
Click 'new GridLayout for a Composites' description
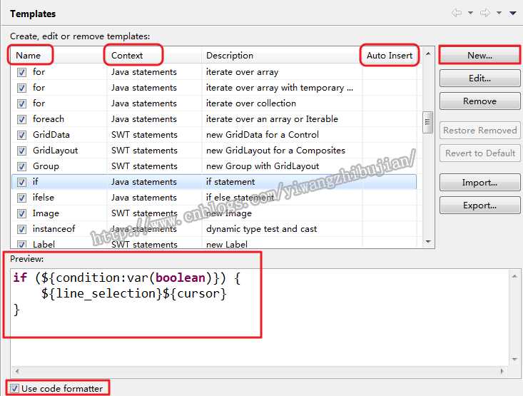[x=275, y=151]
